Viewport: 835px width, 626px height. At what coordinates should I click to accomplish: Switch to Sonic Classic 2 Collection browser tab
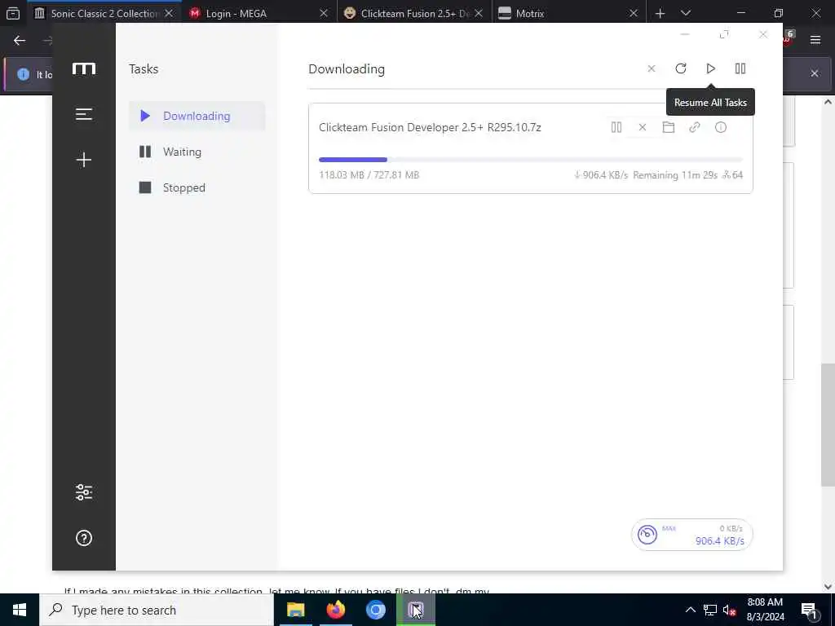coord(104,13)
